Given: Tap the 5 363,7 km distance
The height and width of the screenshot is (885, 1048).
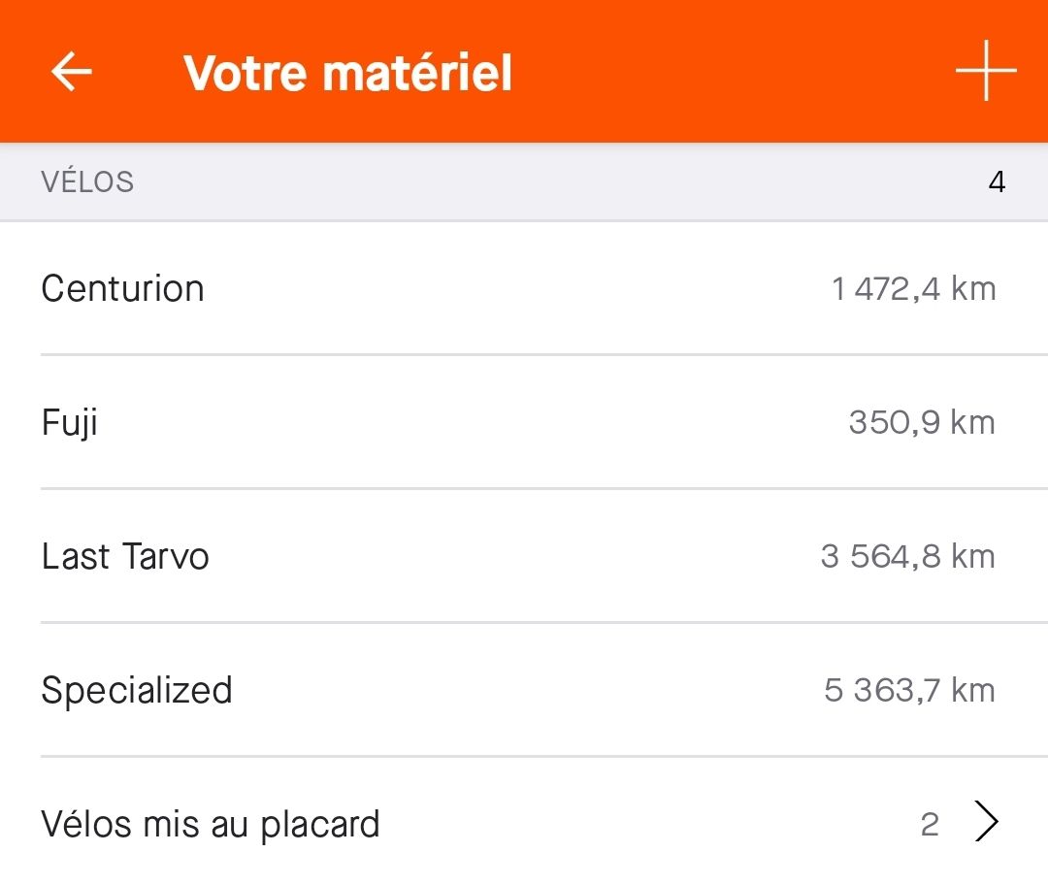Looking at the screenshot, I should [909, 691].
